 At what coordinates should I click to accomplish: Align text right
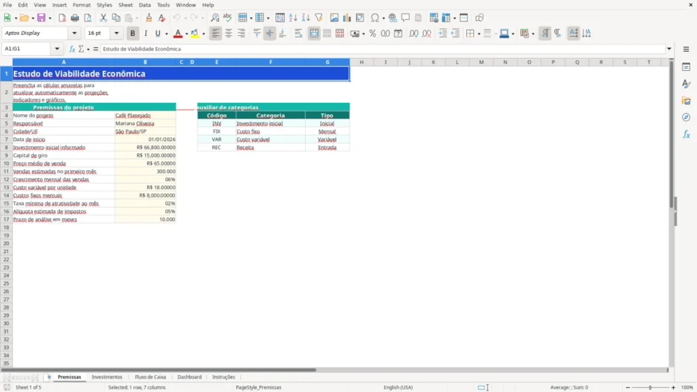[x=242, y=33]
